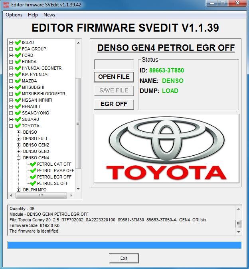Click the green checkmark beside MITSUBISHI
This screenshot has height=269, width=249.
click(x=18, y=87)
